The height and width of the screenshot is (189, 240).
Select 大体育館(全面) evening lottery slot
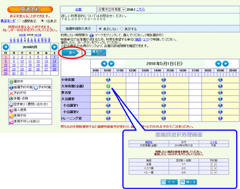pos(220,86)
